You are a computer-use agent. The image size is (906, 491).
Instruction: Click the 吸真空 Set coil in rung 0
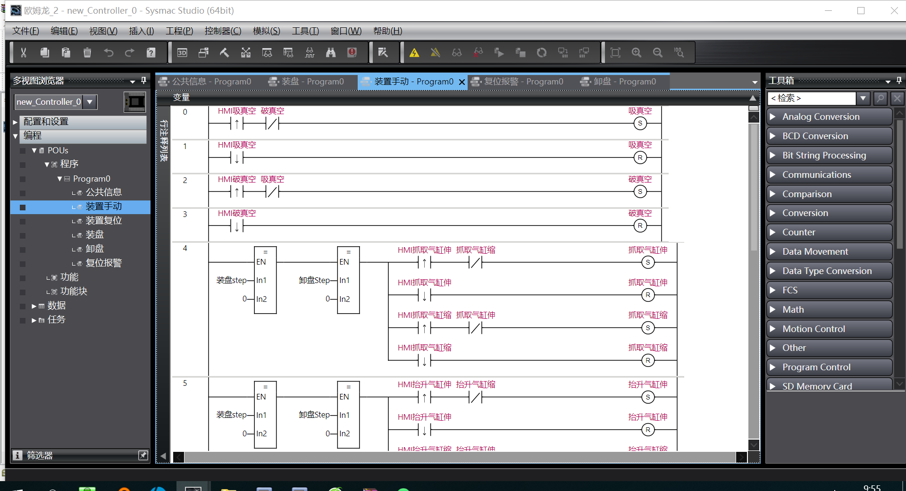click(x=640, y=124)
